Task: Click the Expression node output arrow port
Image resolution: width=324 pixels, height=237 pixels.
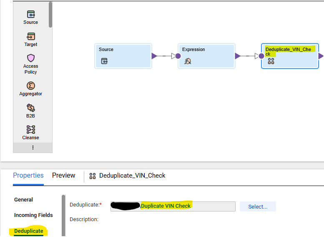Action: point(238,56)
